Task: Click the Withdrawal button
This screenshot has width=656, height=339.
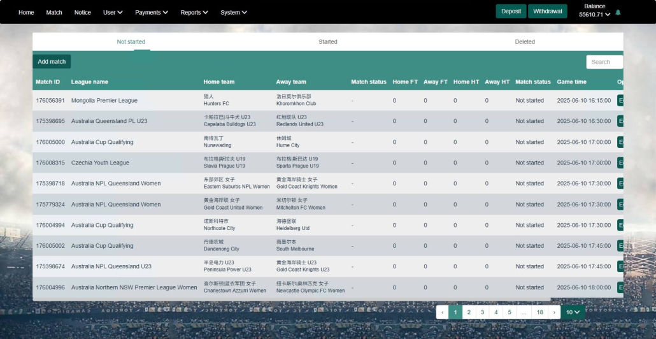Action: (547, 11)
